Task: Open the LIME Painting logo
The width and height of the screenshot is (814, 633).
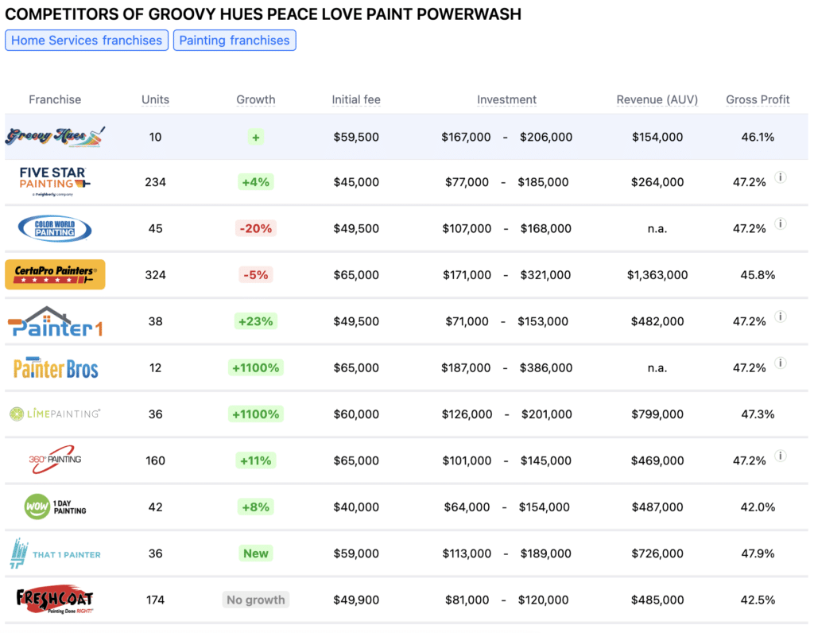Action: coord(55,414)
